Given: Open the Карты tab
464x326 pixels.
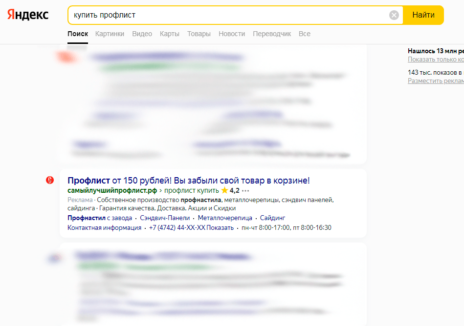Looking at the screenshot, I should [170, 34].
